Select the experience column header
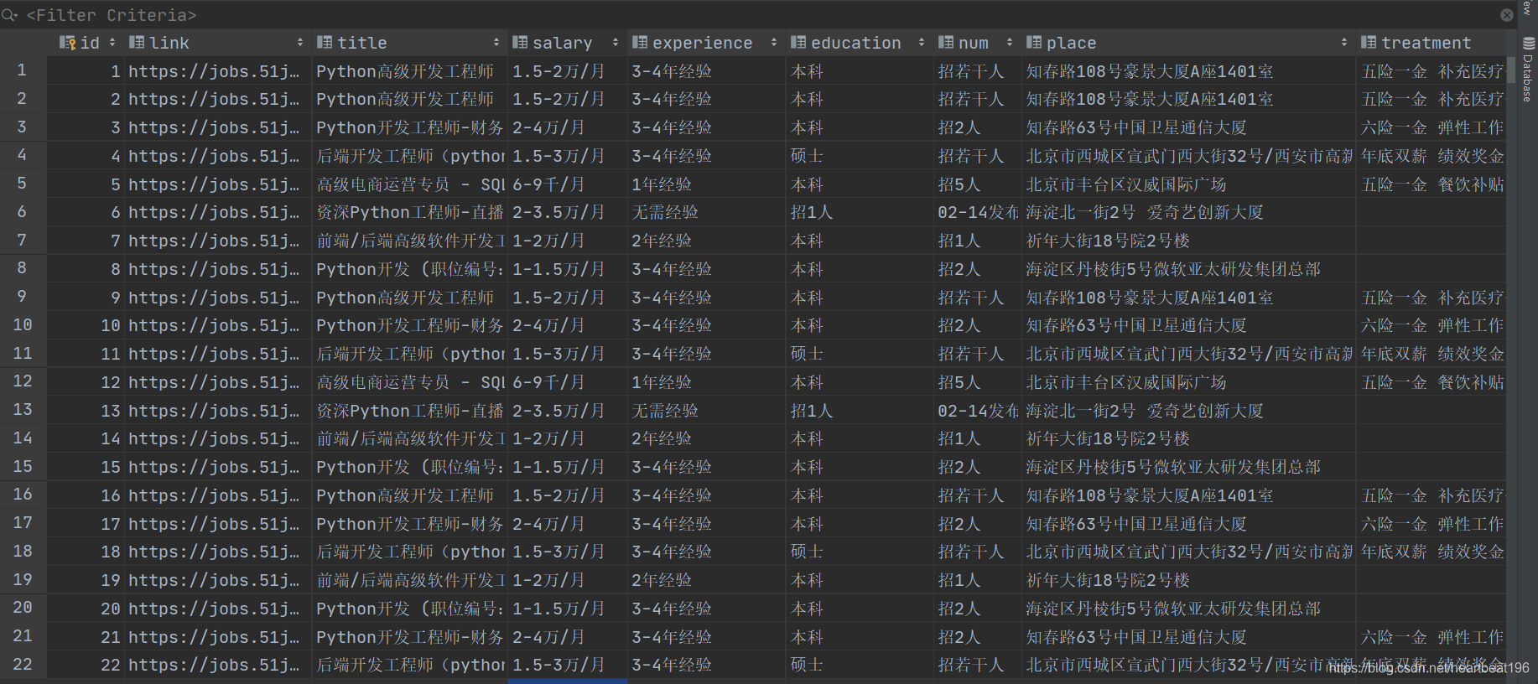Viewport: 1538px width, 684px height. (706, 43)
